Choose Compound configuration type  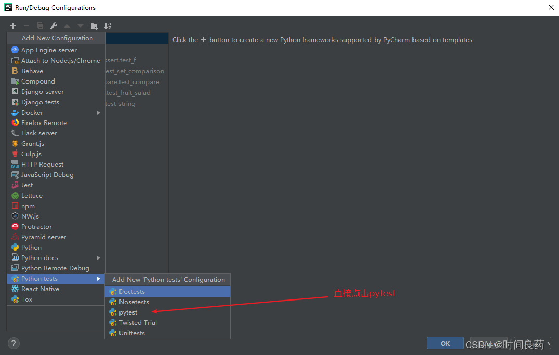click(x=56, y=81)
